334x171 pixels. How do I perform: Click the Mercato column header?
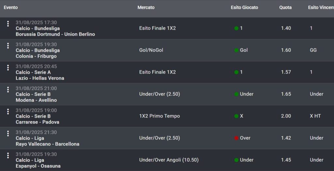[x=146, y=7]
